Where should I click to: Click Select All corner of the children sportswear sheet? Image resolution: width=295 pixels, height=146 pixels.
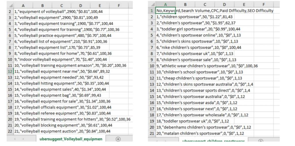(x=152, y=5)
